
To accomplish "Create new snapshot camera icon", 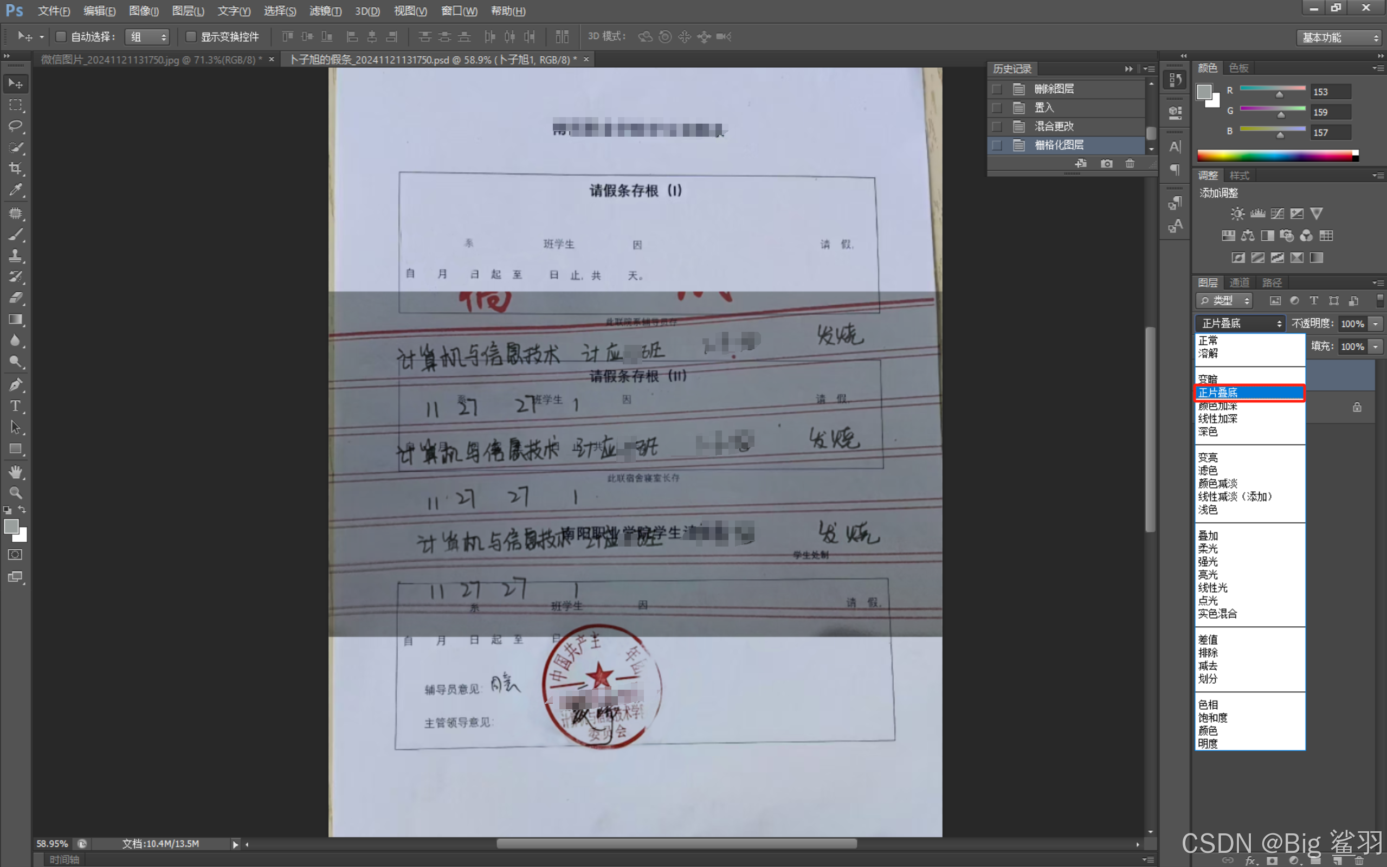I will coord(1107,164).
